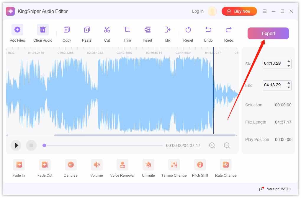Choose the Cut scissors tool
The image size is (301, 198).
pyautogui.click(x=107, y=30)
